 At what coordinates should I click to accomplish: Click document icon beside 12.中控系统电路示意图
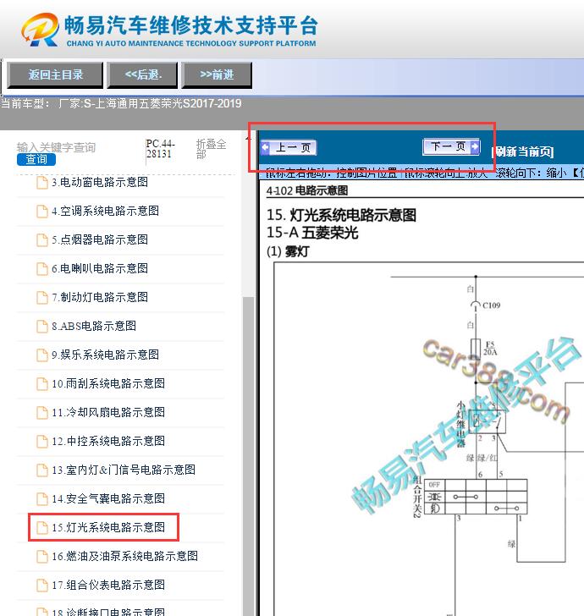42,442
